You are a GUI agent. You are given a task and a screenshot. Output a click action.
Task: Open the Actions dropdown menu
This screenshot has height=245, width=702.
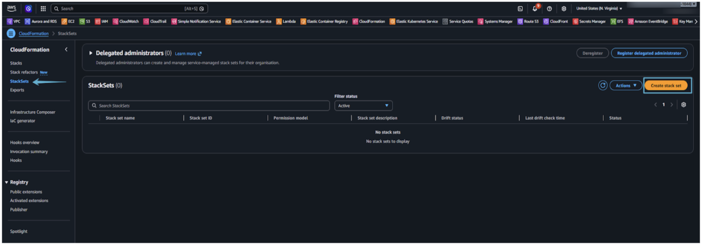pos(626,85)
